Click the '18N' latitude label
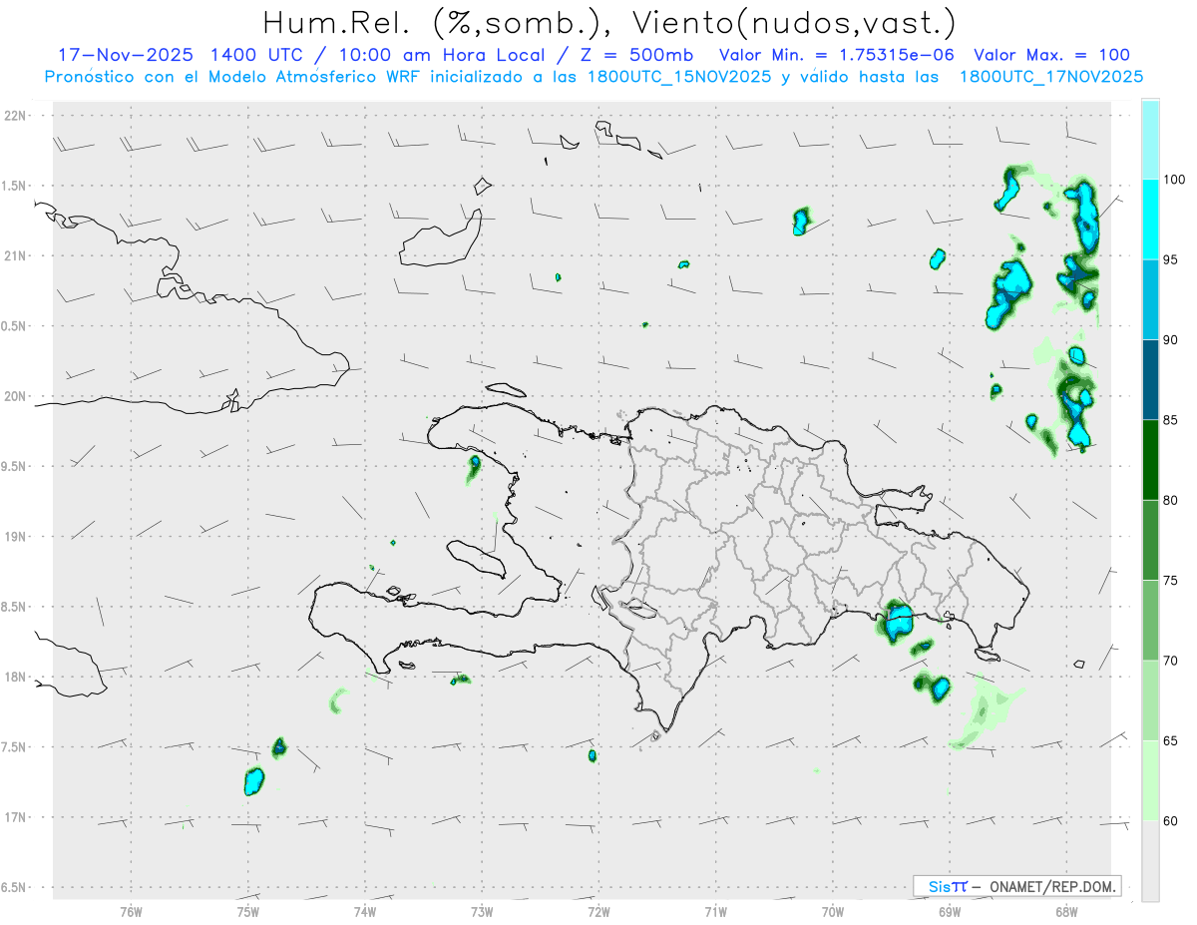The image size is (1197, 925). (17, 677)
